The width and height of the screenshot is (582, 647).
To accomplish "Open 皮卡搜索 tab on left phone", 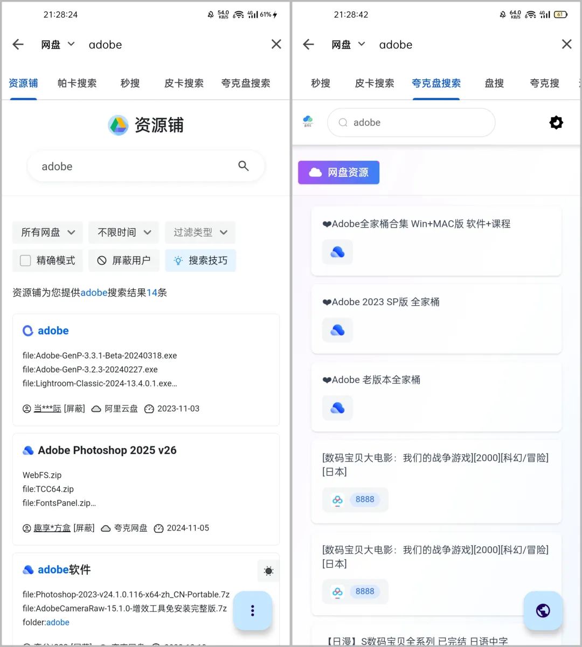I will [184, 84].
